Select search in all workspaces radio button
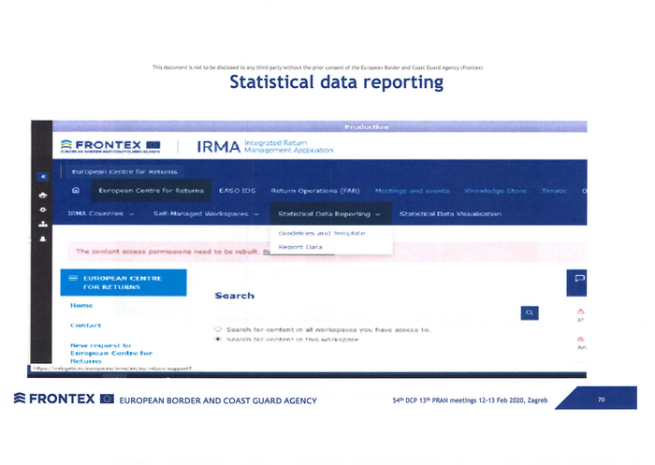Image resolution: width=655 pixels, height=465 pixels. (x=218, y=329)
